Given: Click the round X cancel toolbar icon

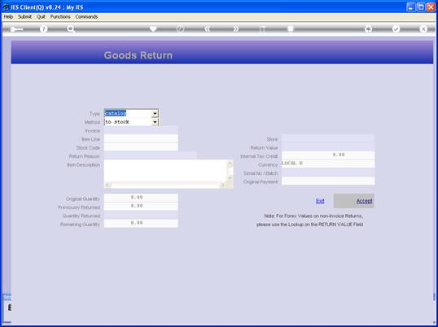Looking at the screenshot, I should (x=423, y=28).
